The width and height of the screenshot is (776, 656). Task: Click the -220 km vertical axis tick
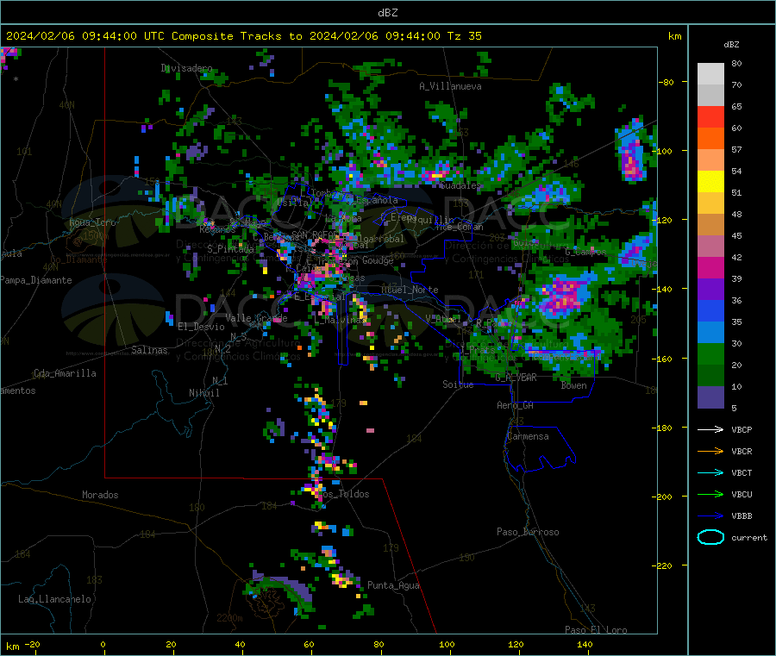click(x=664, y=565)
